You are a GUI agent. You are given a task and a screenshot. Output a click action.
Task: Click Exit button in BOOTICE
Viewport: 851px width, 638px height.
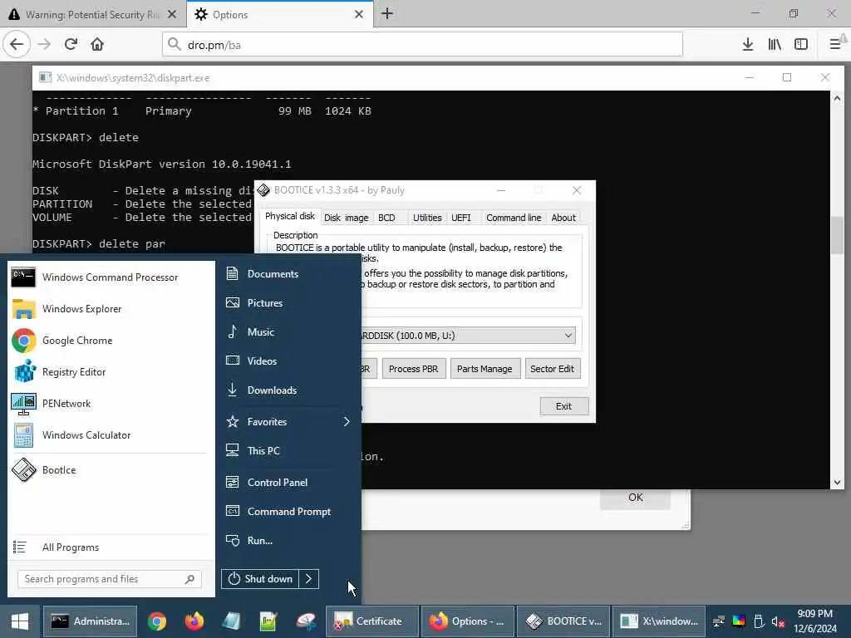point(564,406)
